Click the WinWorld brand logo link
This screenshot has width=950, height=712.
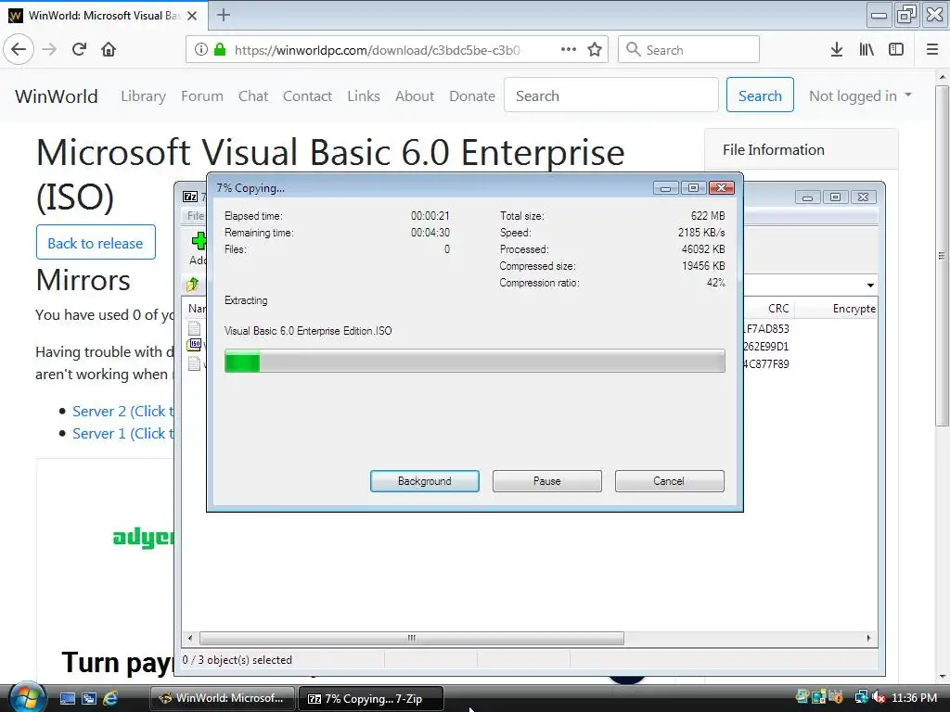coord(57,95)
